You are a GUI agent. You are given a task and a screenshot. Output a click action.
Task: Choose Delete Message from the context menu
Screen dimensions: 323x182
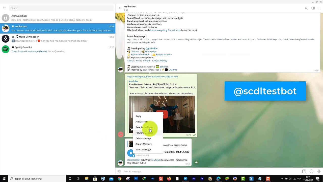pos(148,139)
